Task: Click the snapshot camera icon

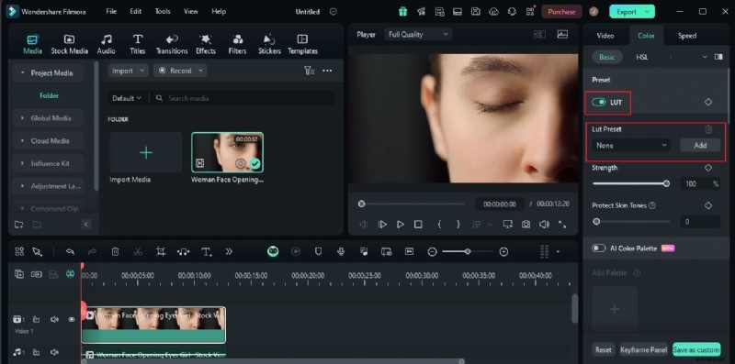Action: tap(526, 225)
